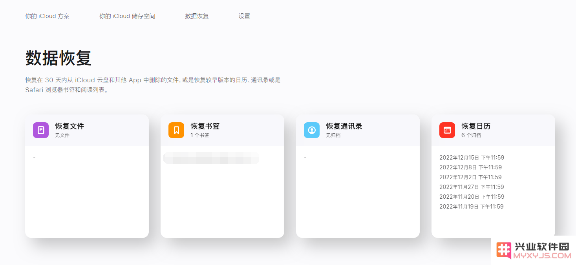Image resolution: width=576 pixels, height=265 pixels.
Task: Open the 恢复日历 card title
Action: point(476,126)
